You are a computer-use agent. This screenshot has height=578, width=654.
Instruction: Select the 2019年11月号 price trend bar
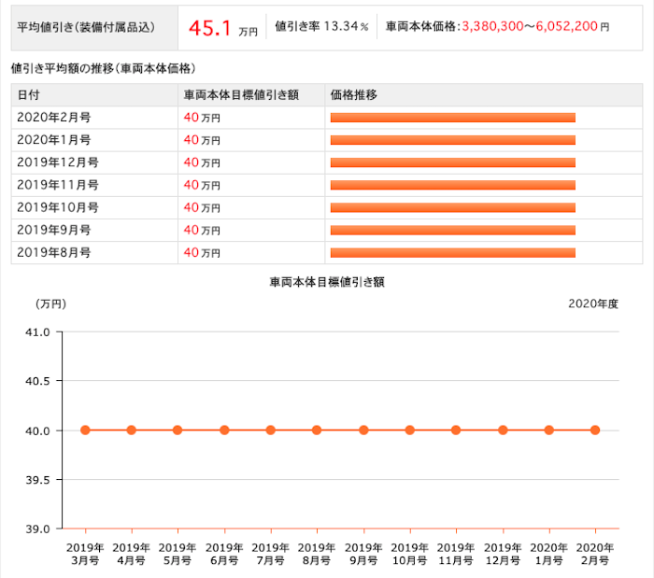click(453, 185)
